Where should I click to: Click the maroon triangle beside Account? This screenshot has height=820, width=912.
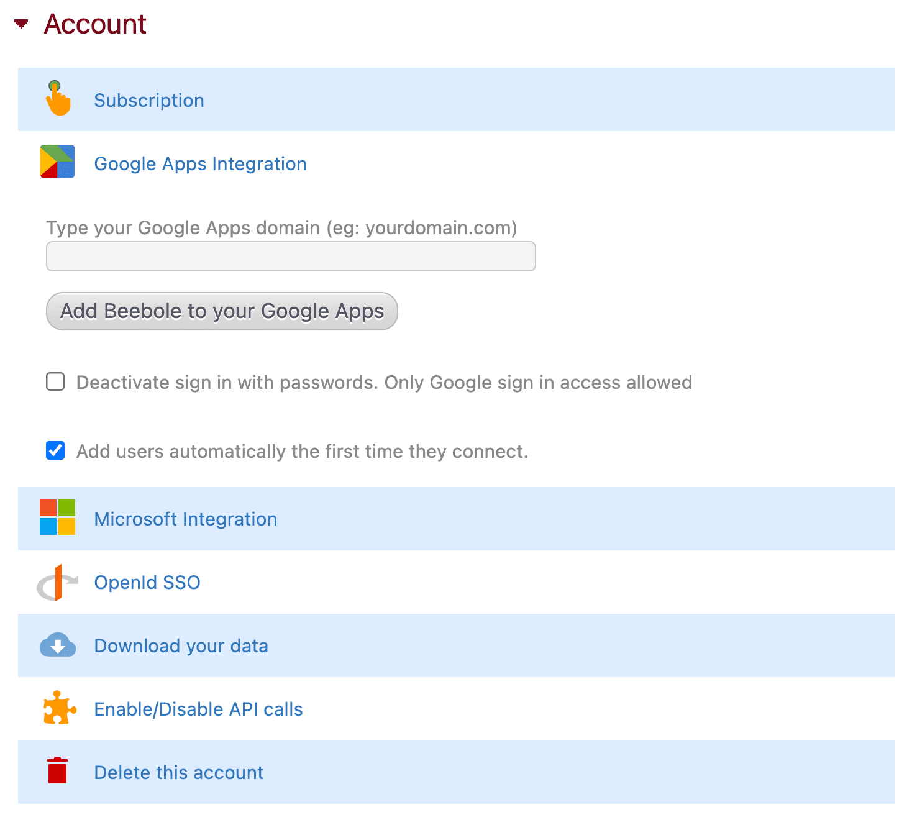[x=21, y=24]
